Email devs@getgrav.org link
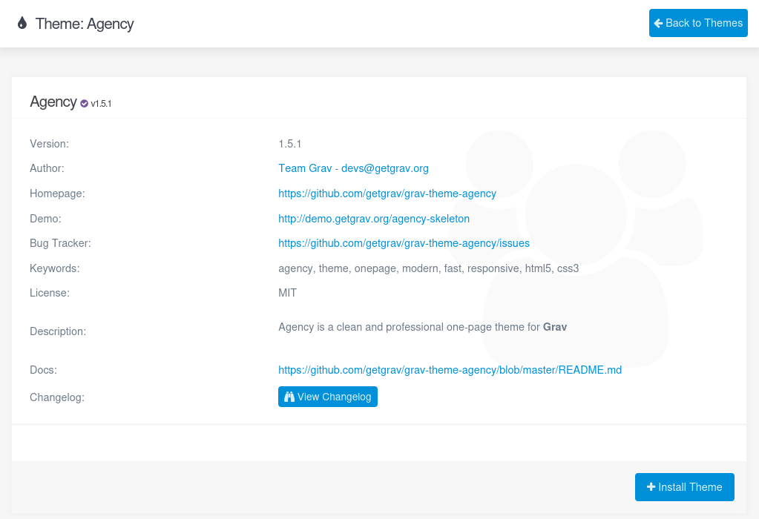 click(x=385, y=168)
